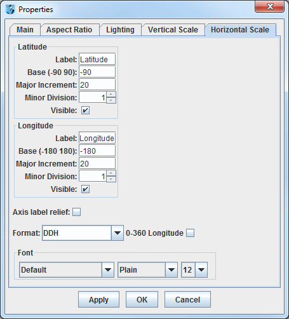
Task: Confirm settings with the OK button
Action: (142, 299)
